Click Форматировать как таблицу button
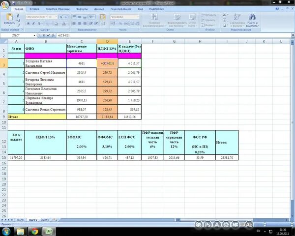The height and width of the screenshot is (236, 295). (177, 21)
